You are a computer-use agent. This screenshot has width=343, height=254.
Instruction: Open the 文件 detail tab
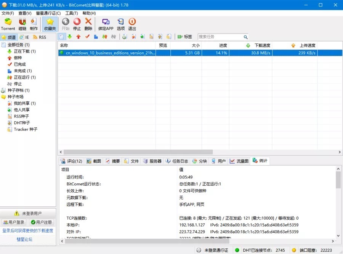pyautogui.click(x=131, y=161)
